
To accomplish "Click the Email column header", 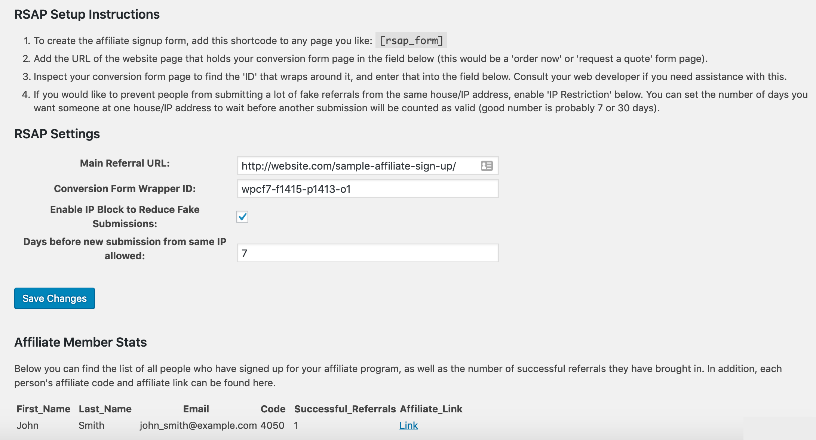I will [196, 409].
